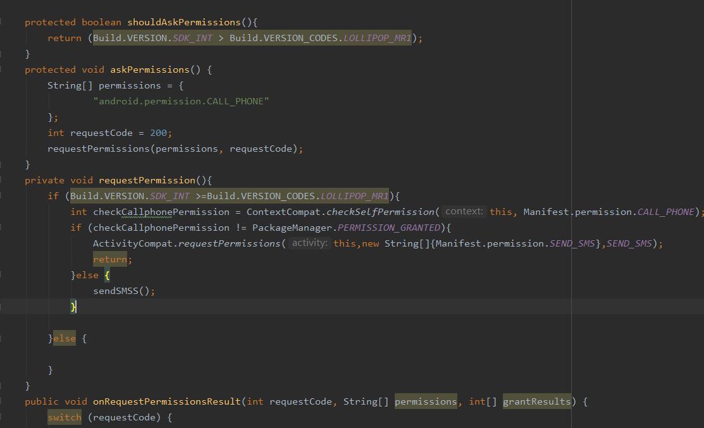The image size is (704, 428).
Task: Click the private keyword
Action: (x=44, y=180)
